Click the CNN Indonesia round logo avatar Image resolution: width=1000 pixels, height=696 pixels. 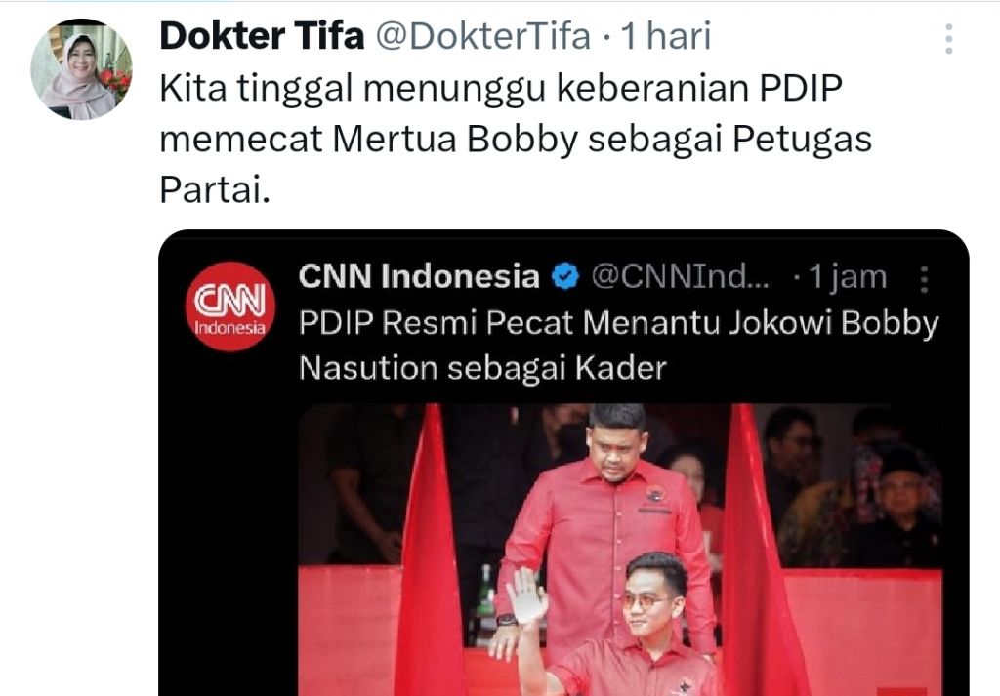point(230,307)
